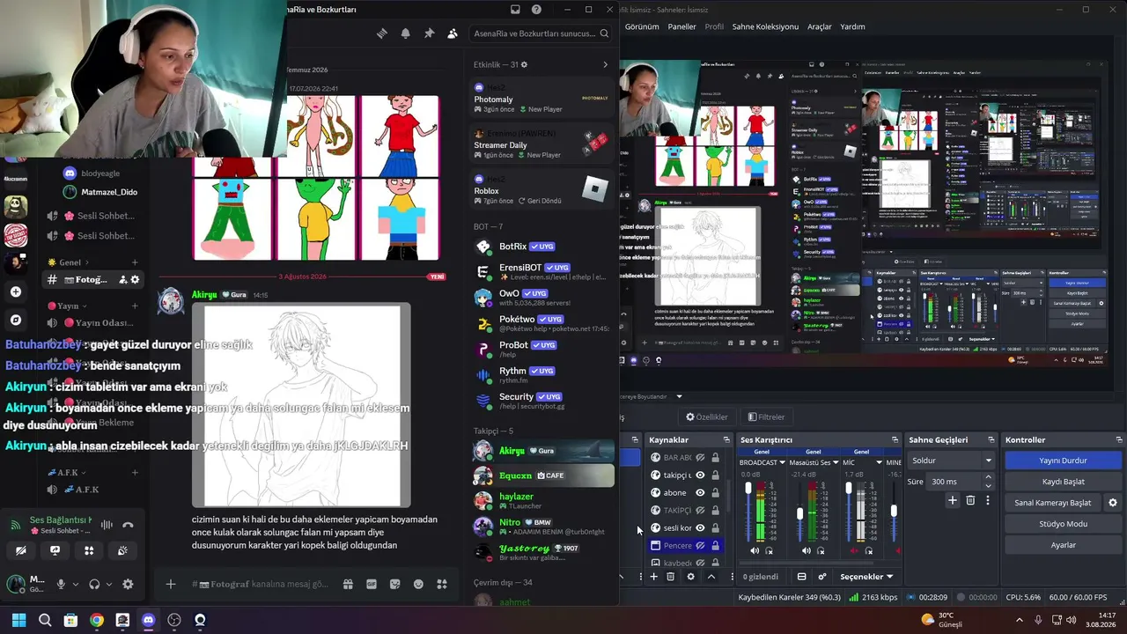Open virtual camera settings gear in OBS

pyautogui.click(x=1113, y=503)
